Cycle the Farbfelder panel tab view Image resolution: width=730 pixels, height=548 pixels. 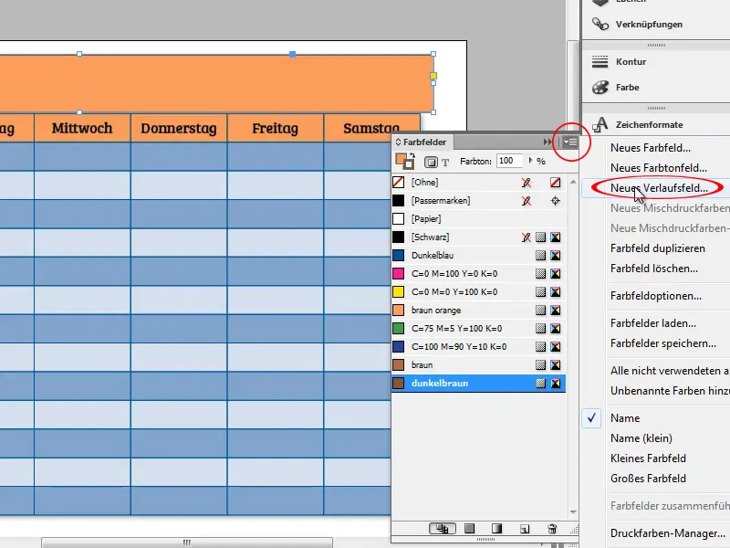pos(398,142)
